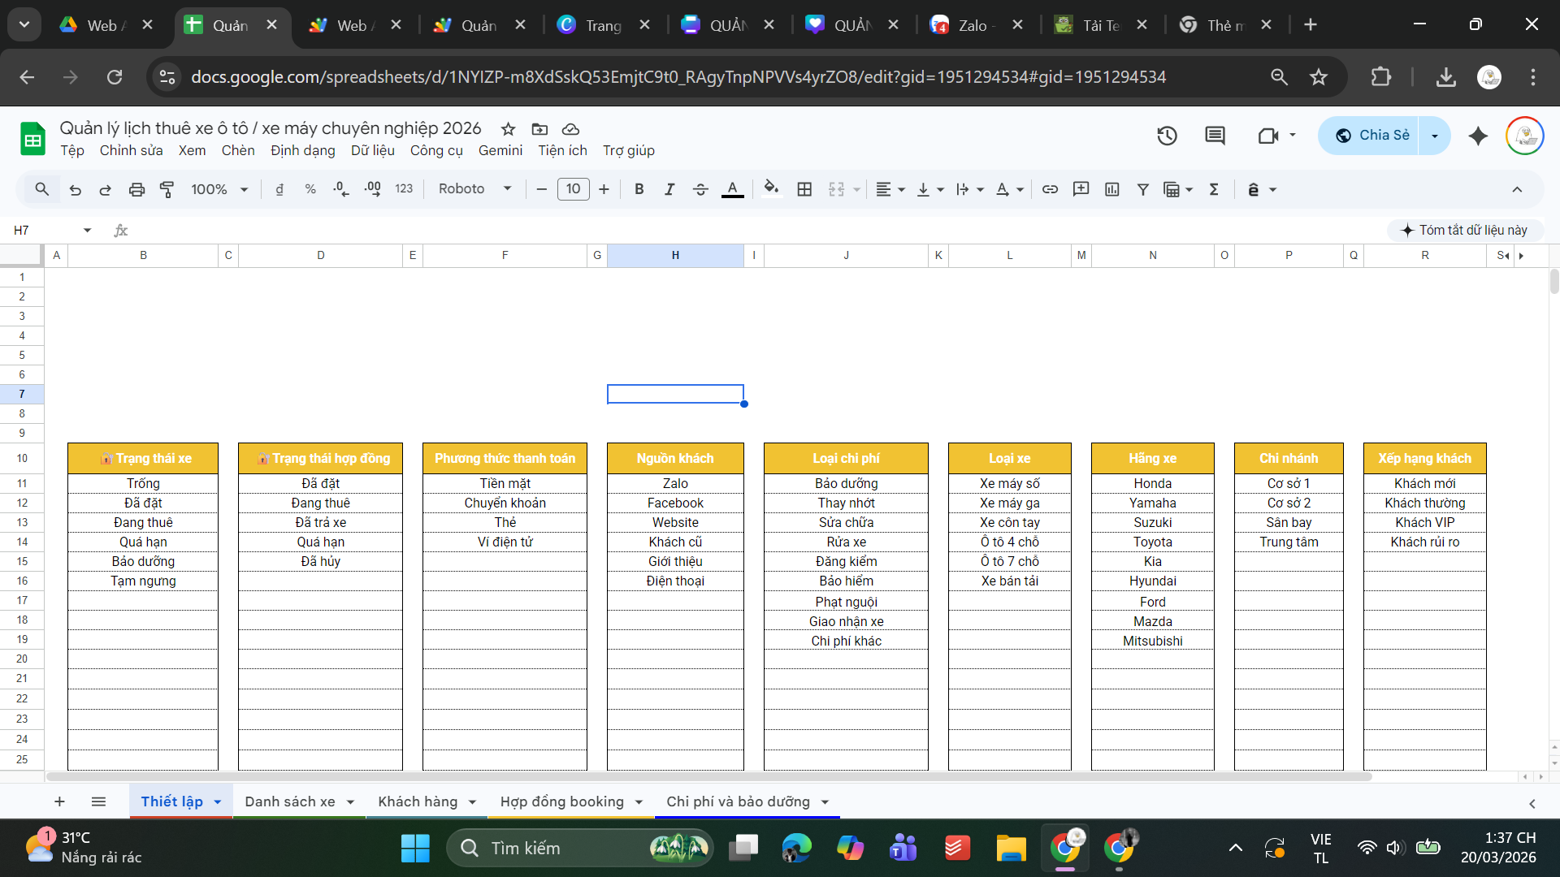The width and height of the screenshot is (1560, 877).
Task: Open the zoom level dropdown
Action: point(218,189)
